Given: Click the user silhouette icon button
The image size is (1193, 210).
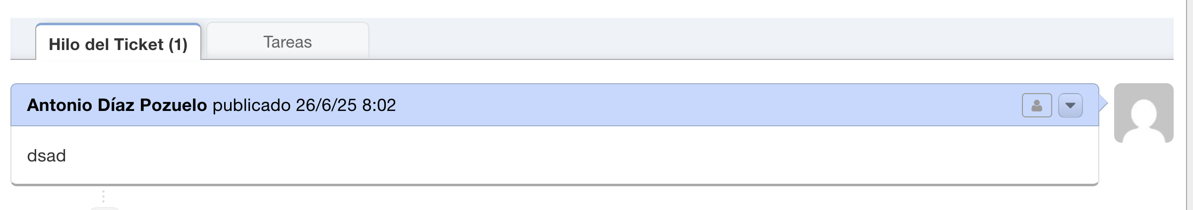Looking at the screenshot, I should pos(1036,105).
